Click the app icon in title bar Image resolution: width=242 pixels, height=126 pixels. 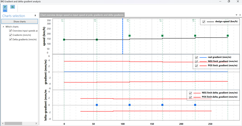coord(2,2)
